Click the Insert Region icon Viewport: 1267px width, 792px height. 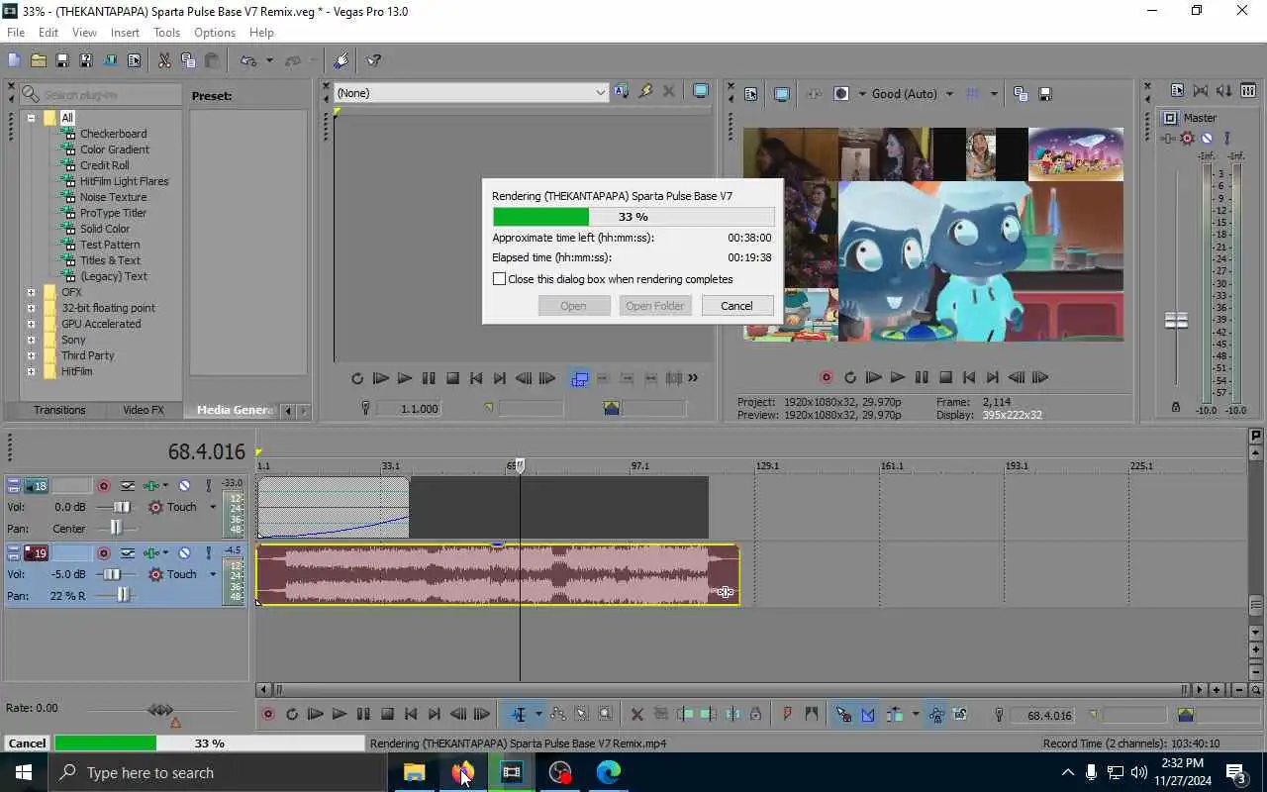coord(812,714)
